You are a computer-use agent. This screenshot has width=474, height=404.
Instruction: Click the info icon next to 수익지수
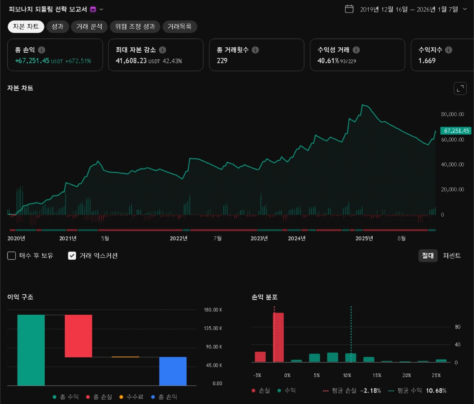(x=449, y=50)
